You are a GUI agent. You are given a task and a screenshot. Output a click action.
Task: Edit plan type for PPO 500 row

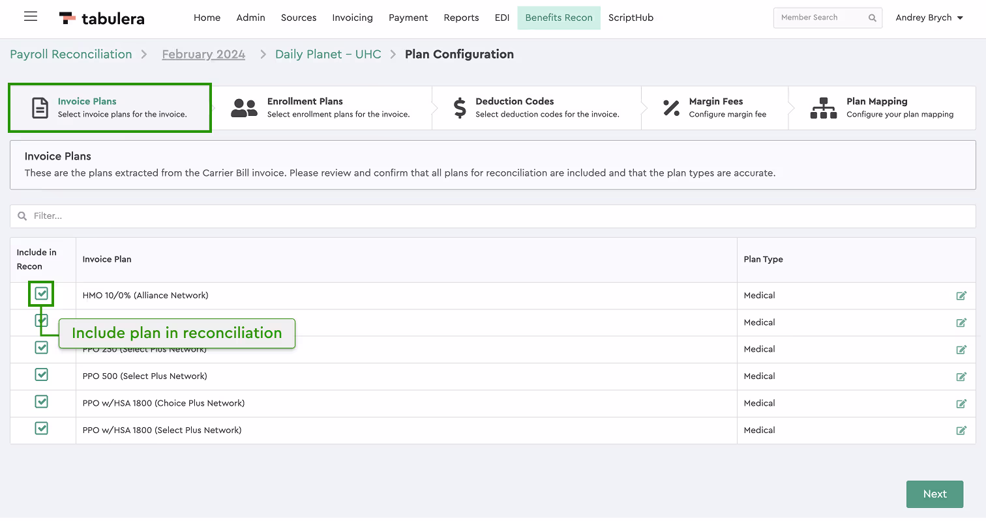pos(961,376)
